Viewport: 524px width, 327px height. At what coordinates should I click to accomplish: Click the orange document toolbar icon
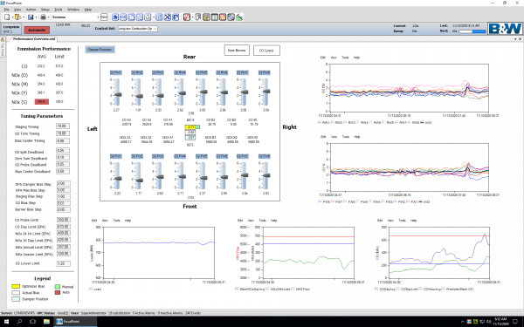point(223,17)
